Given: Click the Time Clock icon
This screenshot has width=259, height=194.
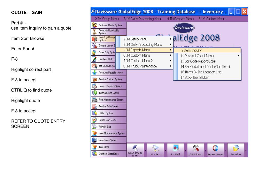Looking at the screenshot, I should [x=94, y=147].
